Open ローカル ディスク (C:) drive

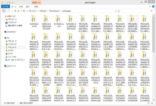(15, 60)
